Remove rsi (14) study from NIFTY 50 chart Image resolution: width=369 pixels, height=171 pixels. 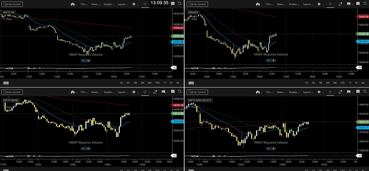[34, 68]
